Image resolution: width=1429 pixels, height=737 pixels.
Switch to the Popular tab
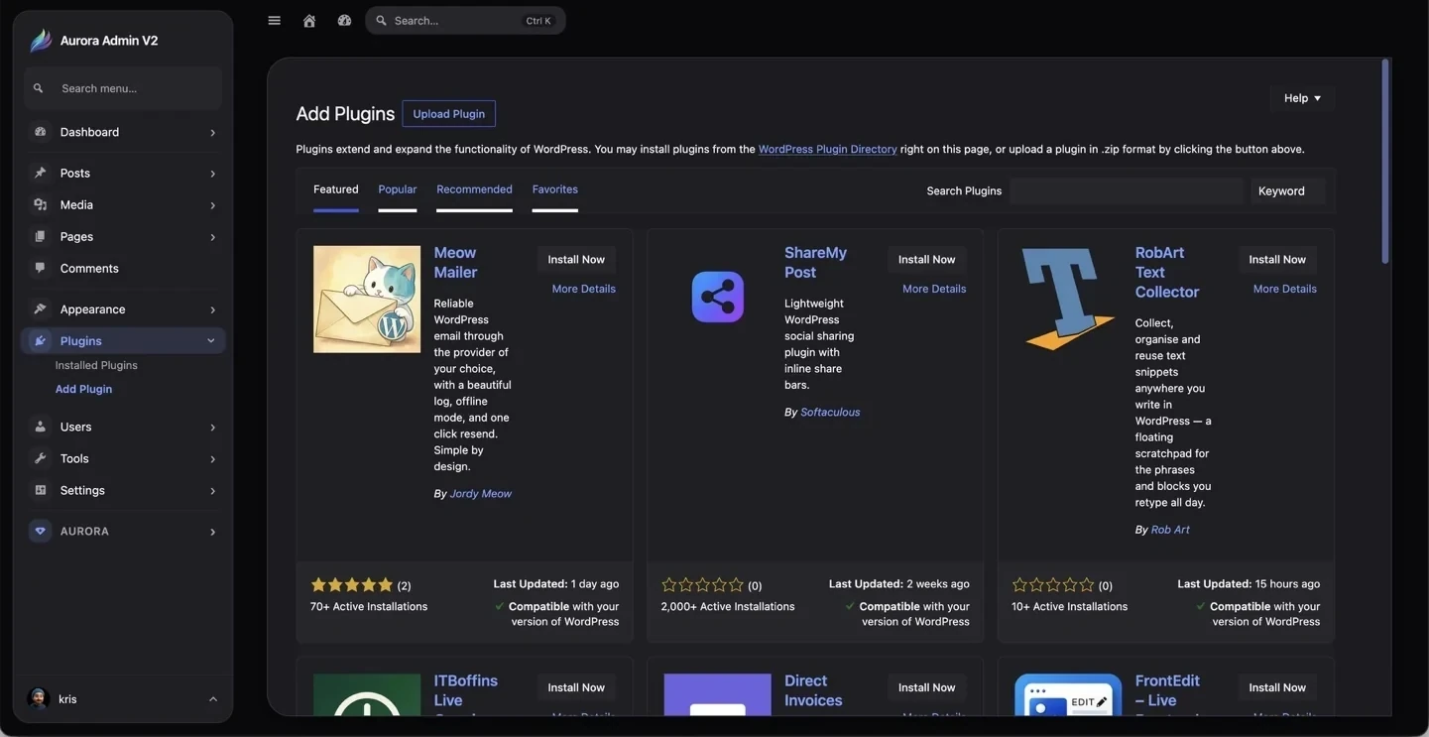398,189
